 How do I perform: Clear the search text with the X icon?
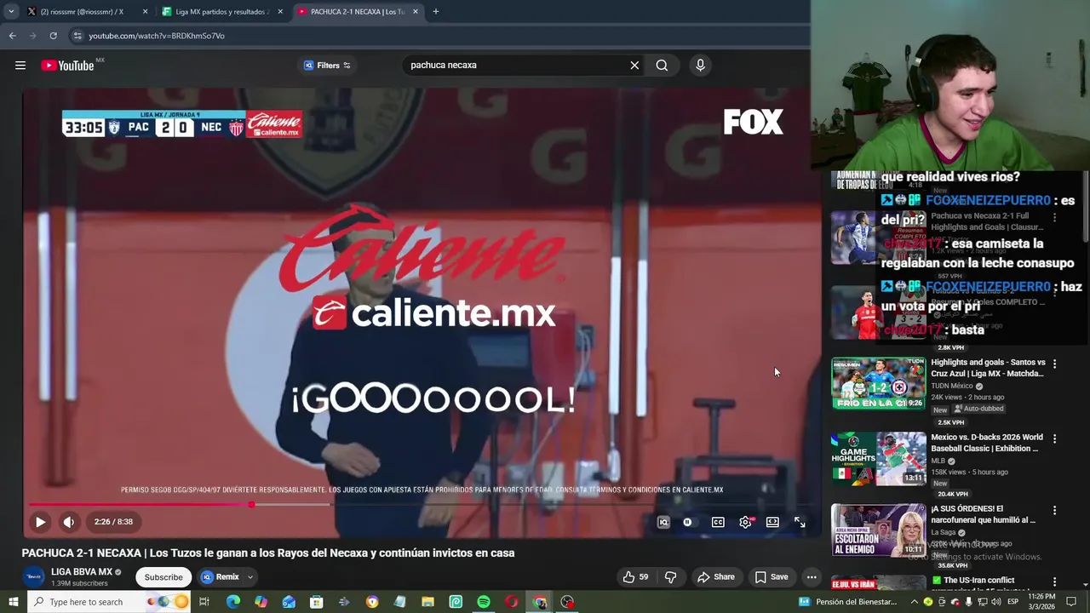(x=634, y=66)
